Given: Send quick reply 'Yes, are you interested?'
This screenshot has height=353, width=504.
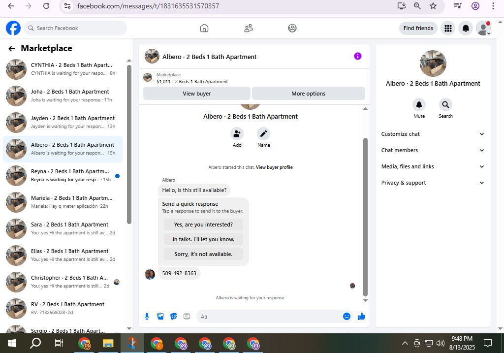Looking at the screenshot, I should coord(203,225).
